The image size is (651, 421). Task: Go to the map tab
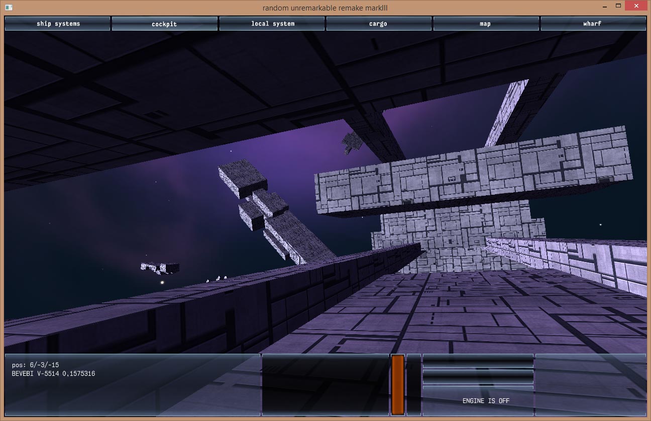[x=485, y=24]
